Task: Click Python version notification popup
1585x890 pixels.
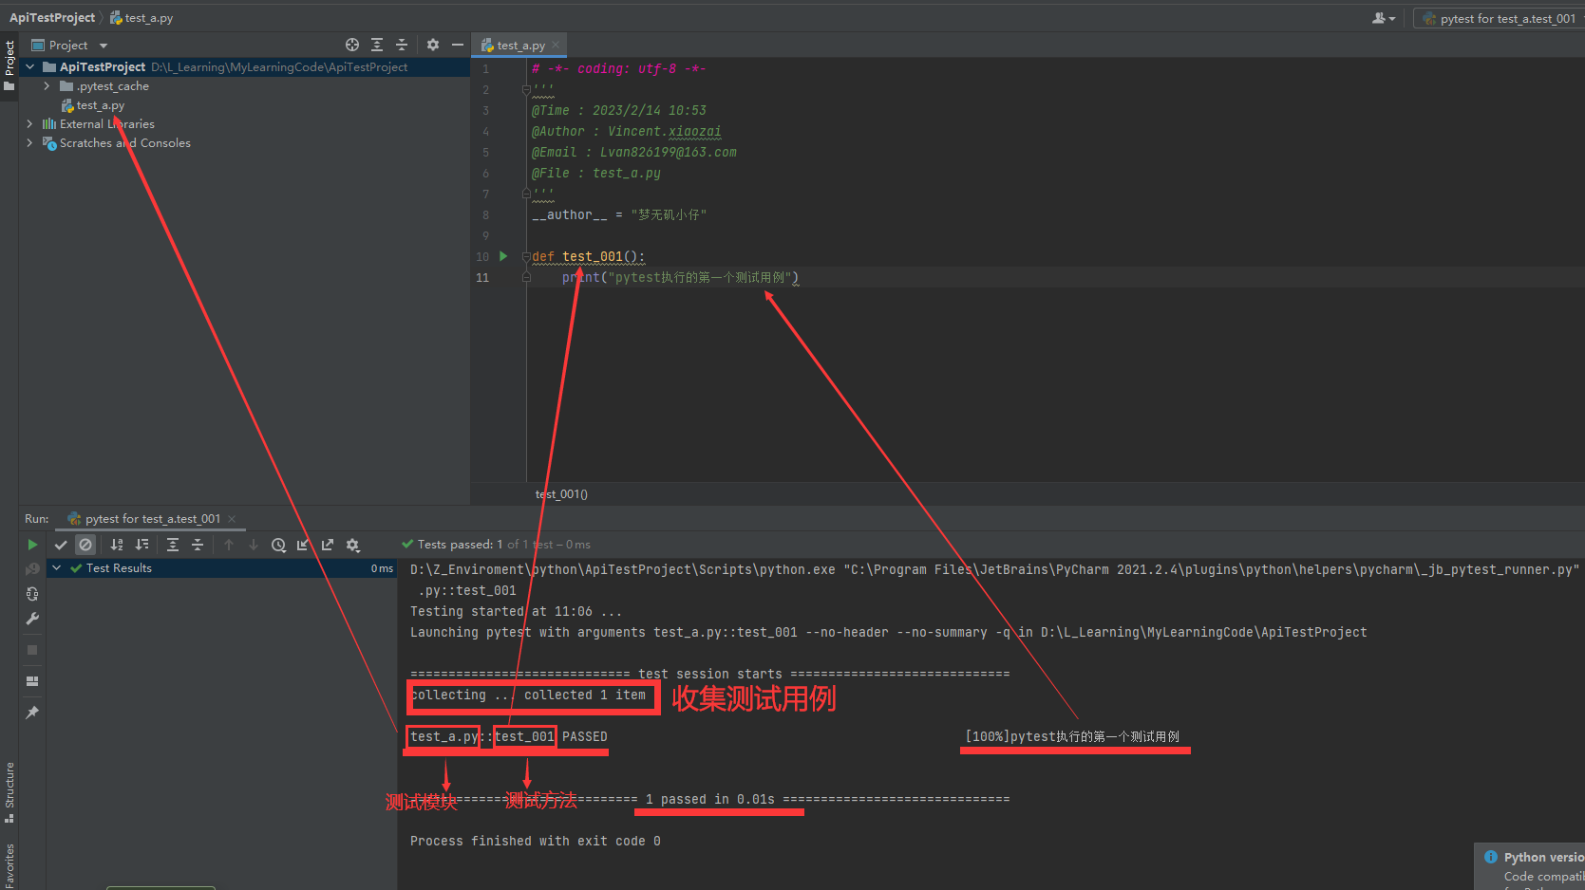Action: 1531,866
